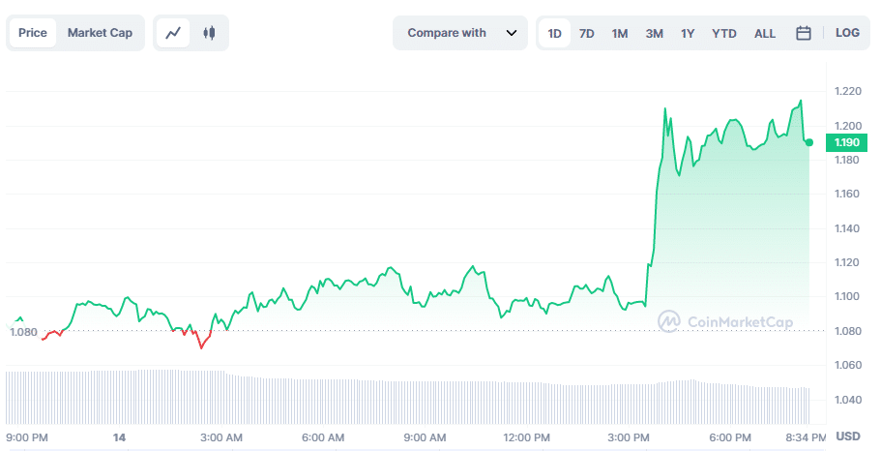Image resolution: width=881 pixels, height=451 pixels.
Task: Select the Market Cap view toggle
Action: [100, 33]
